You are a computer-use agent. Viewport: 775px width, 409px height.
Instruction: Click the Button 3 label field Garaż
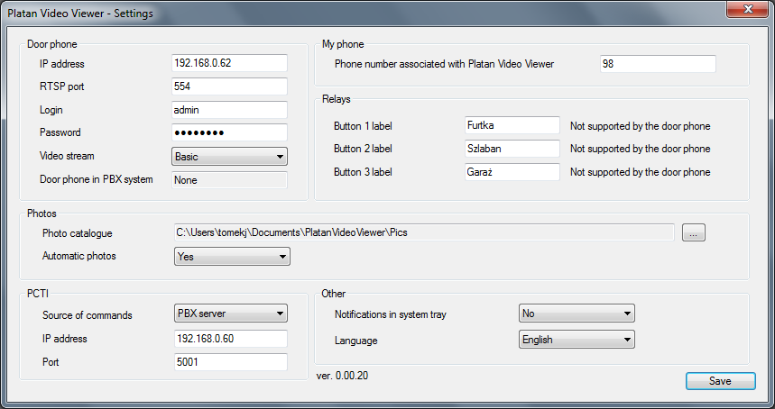[x=512, y=172]
